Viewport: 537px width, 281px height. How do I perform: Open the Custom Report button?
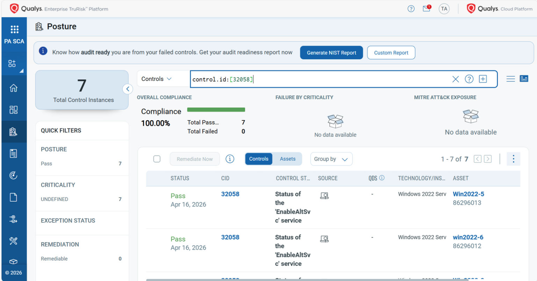(x=391, y=53)
